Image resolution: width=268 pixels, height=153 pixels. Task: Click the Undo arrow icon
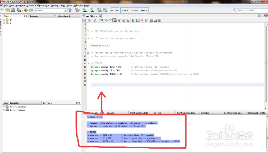25,10
